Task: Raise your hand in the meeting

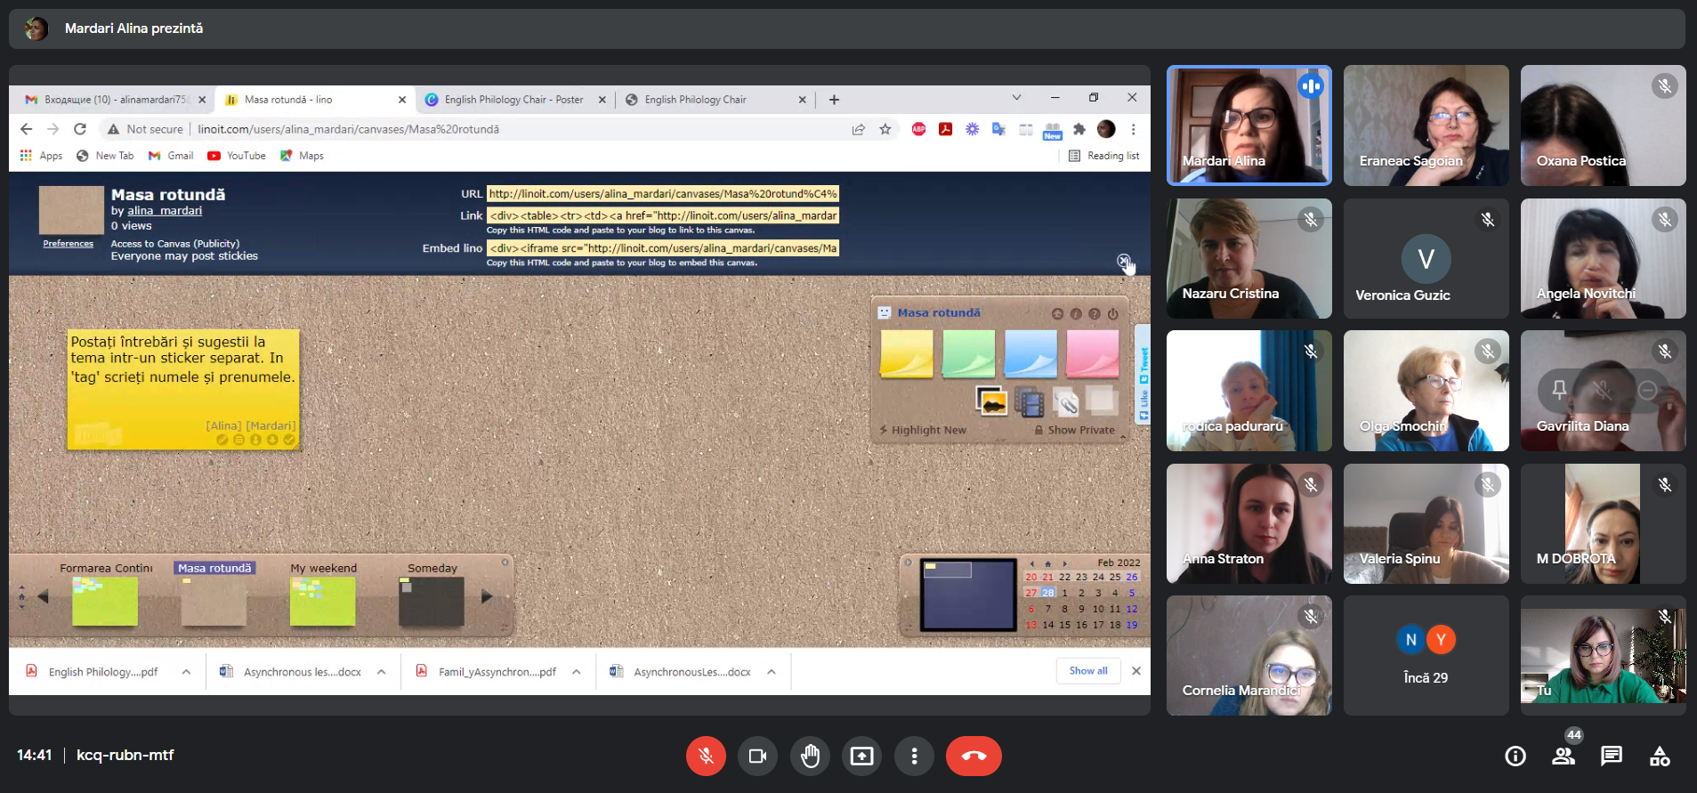Action: [x=810, y=756]
